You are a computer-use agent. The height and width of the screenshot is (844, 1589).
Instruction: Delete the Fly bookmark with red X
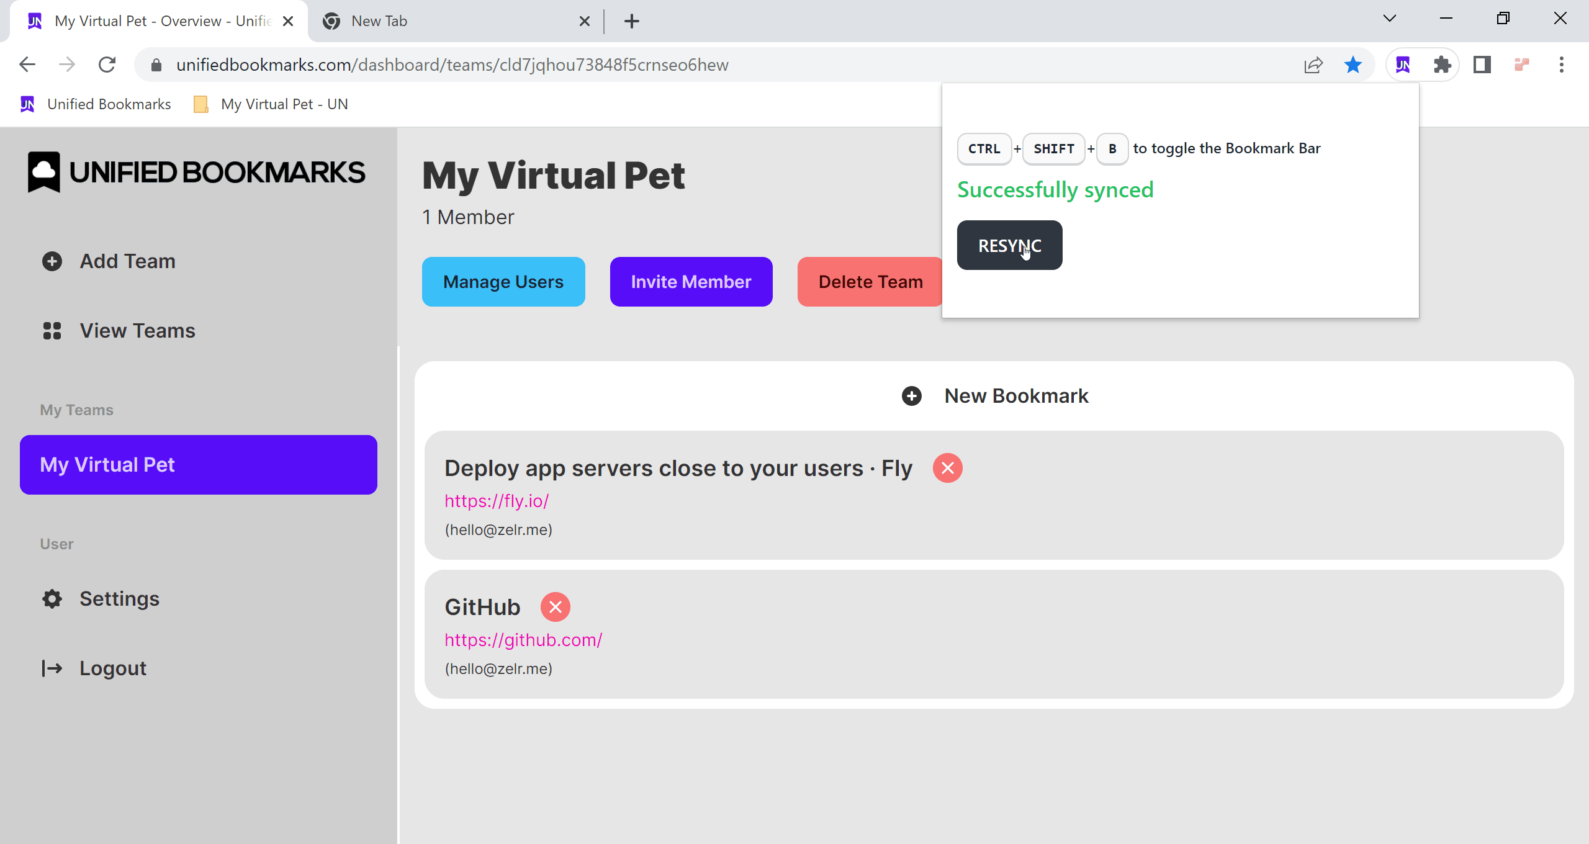947,468
